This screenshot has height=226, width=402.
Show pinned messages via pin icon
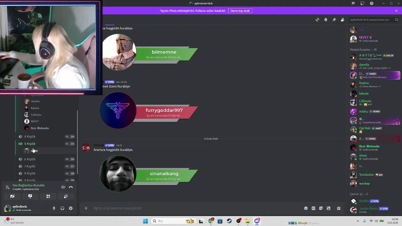point(334,19)
